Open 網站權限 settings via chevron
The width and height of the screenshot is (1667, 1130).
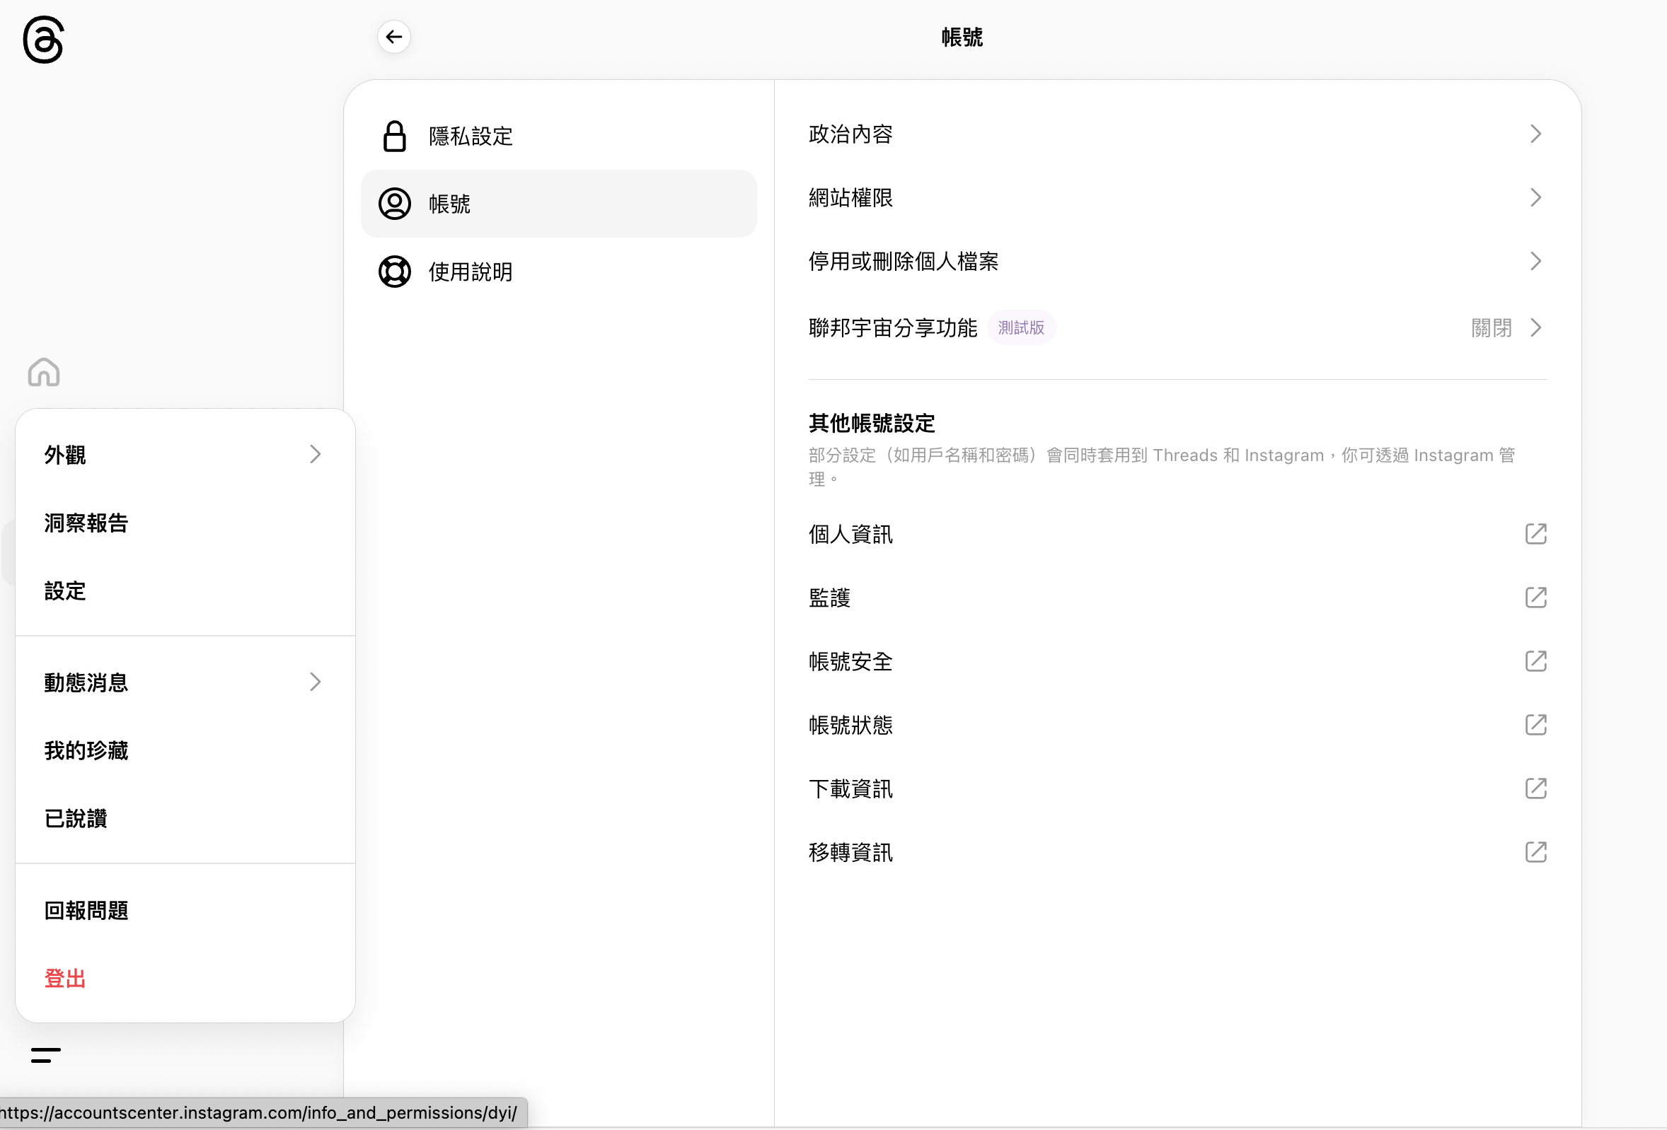[x=1535, y=197]
